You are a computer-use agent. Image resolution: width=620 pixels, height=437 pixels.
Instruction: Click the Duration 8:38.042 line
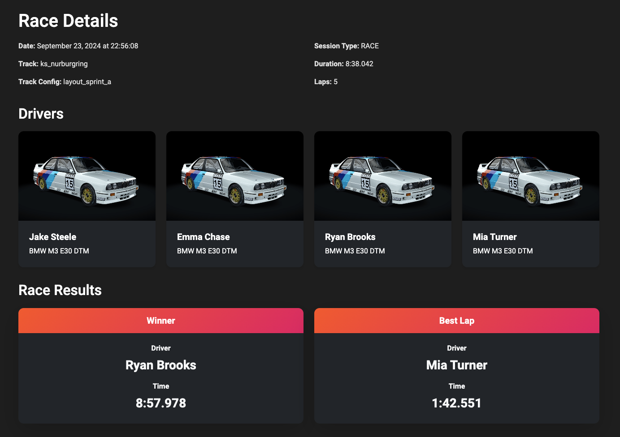tap(344, 64)
